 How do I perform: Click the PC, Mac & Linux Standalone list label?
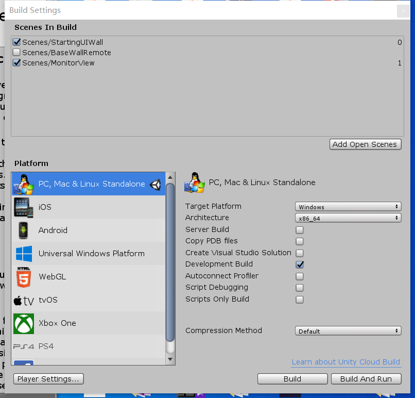click(x=92, y=184)
